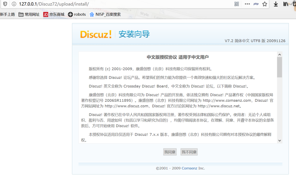The width and height of the screenshot is (296, 181).
Task: Click the http://www.discuz.net URL text
Action: click(x=219, y=106)
